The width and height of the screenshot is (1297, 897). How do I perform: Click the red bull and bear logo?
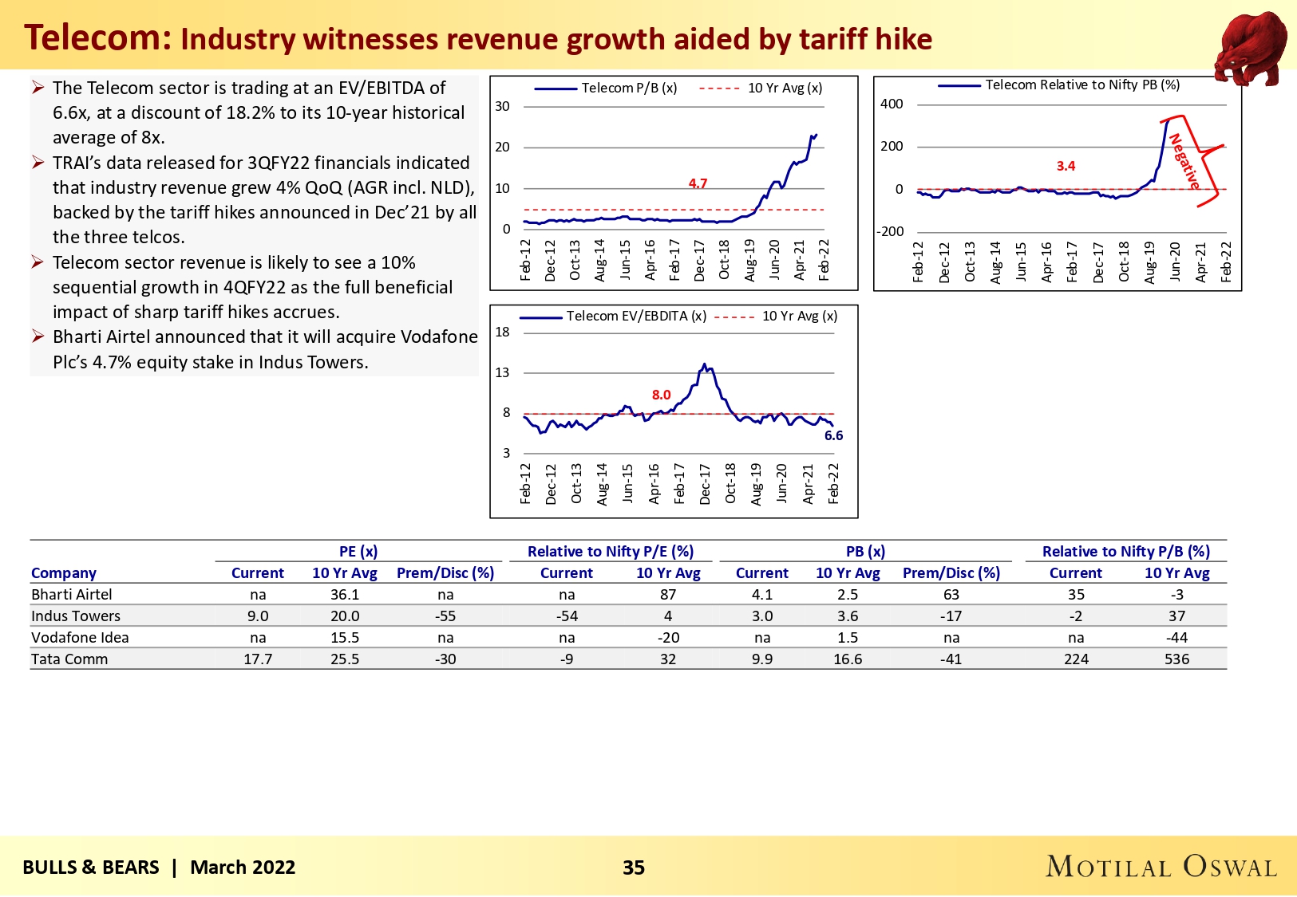(1249, 47)
